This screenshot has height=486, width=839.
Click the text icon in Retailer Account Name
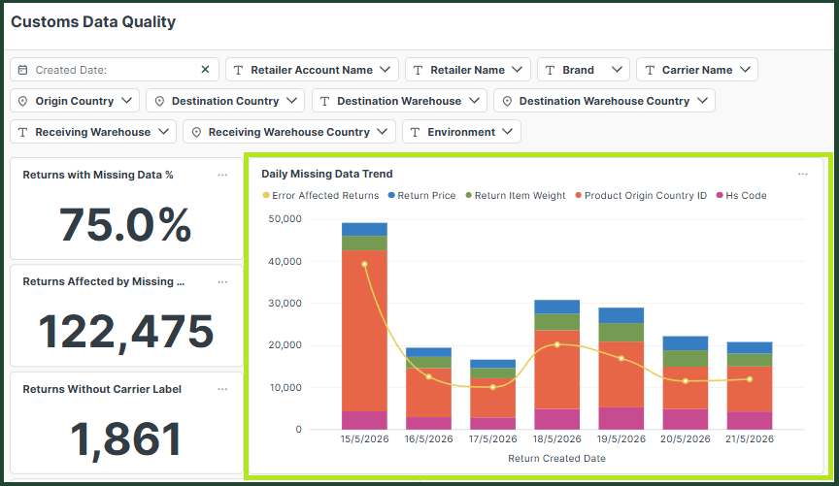point(239,70)
